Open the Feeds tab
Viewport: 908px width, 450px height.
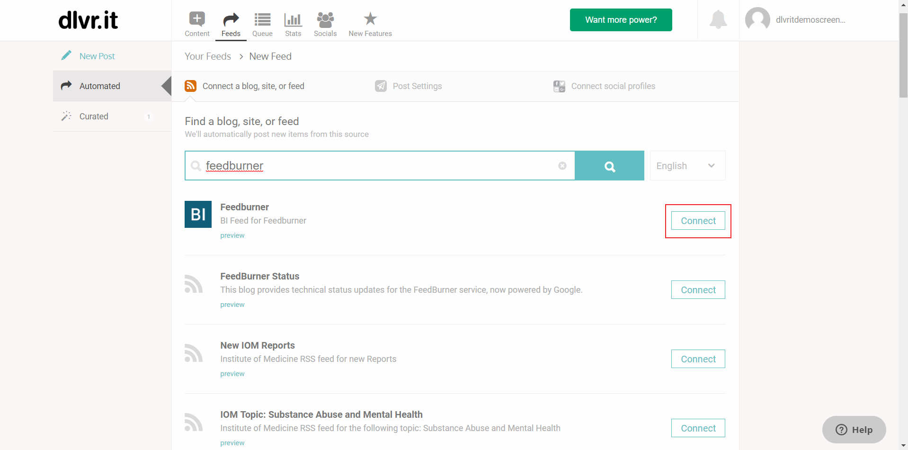click(231, 25)
